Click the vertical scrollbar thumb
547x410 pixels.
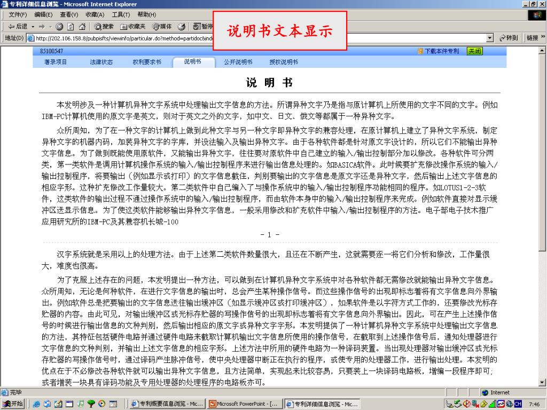point(542,152)
